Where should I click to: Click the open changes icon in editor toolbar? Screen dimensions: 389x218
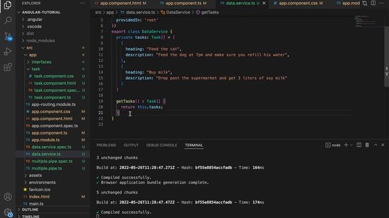click(365, 3)
